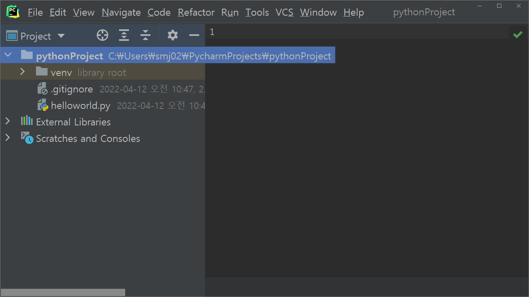Click the External Libraries bar-chart icon

27,120
